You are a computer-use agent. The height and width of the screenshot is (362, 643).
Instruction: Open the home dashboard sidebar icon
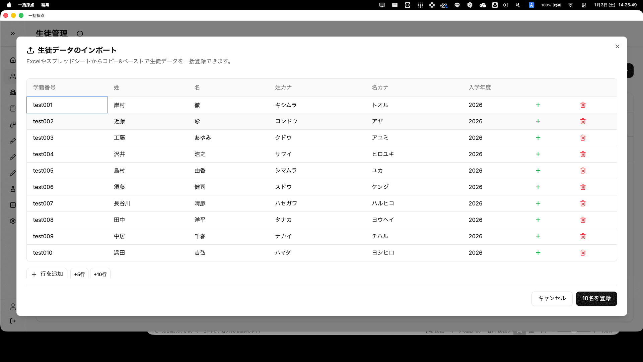tap(13, 60)
